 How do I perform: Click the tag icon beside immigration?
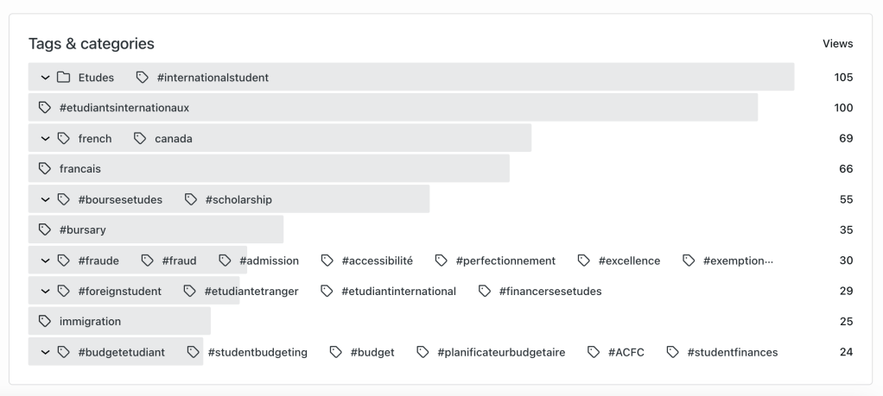(x=45, y=322)
